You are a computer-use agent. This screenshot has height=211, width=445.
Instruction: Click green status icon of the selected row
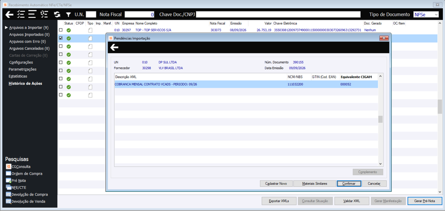[69, 38]
